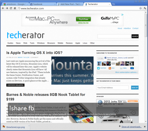Click the first Facebook fan profile photo
Screen dimensions: 148x131
tap(99, 64)
